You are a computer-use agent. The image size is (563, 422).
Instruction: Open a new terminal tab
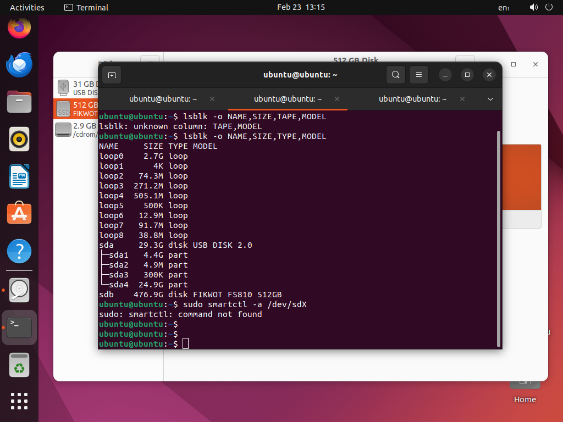click(x=112, y=75)
